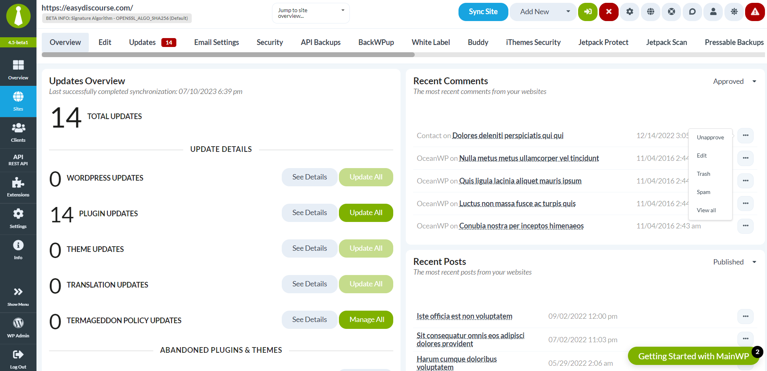Screen dimensions: 767x371
Task: Click the horizontal tab scrollbar
Action: coord(228,55)
